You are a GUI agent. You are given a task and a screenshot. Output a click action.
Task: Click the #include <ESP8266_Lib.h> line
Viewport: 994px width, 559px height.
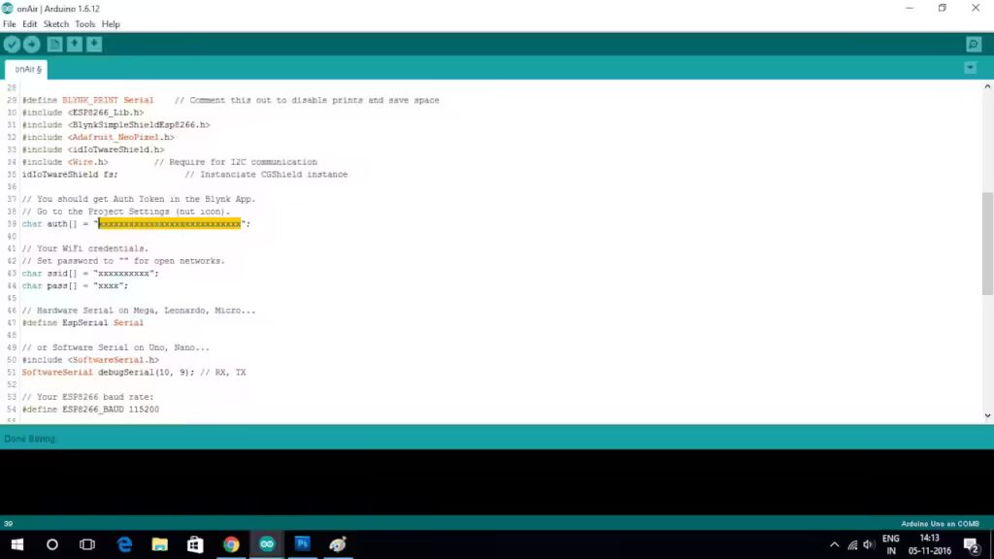click(x=83, y=113)
